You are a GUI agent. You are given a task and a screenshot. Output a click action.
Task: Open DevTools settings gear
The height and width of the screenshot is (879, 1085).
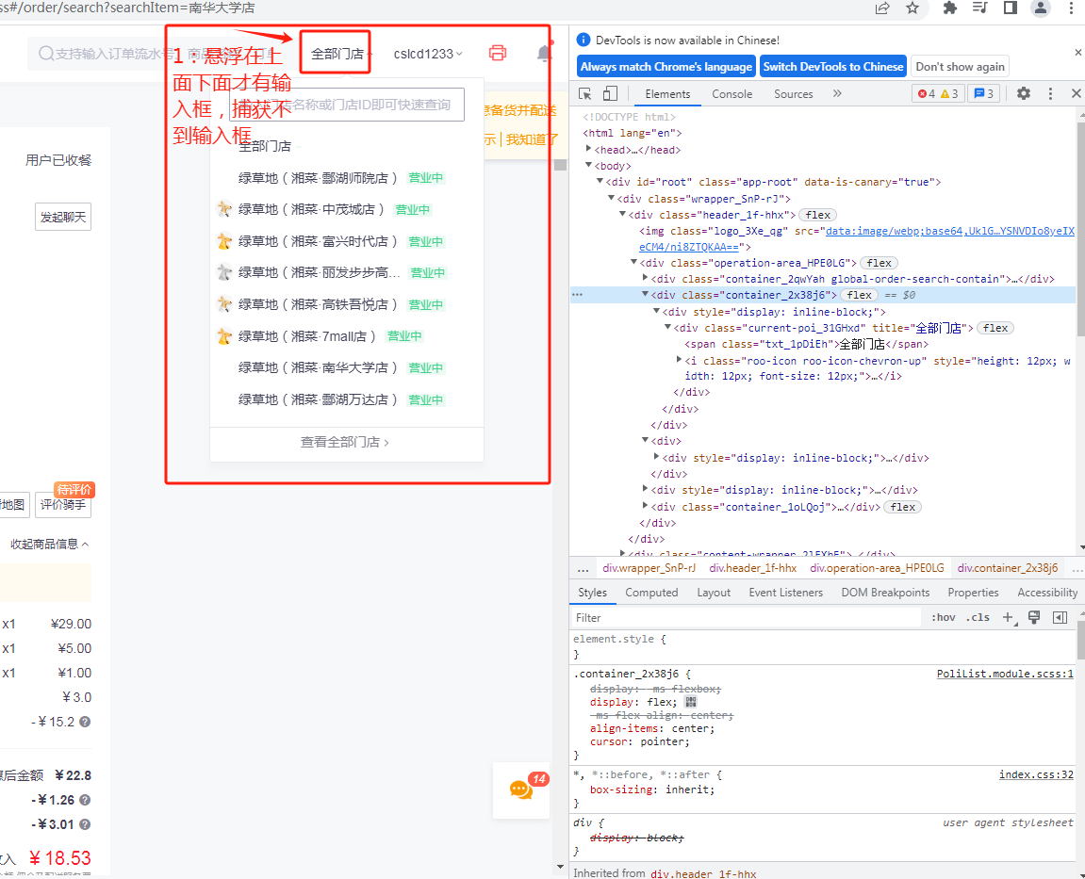click(1024, 93)
